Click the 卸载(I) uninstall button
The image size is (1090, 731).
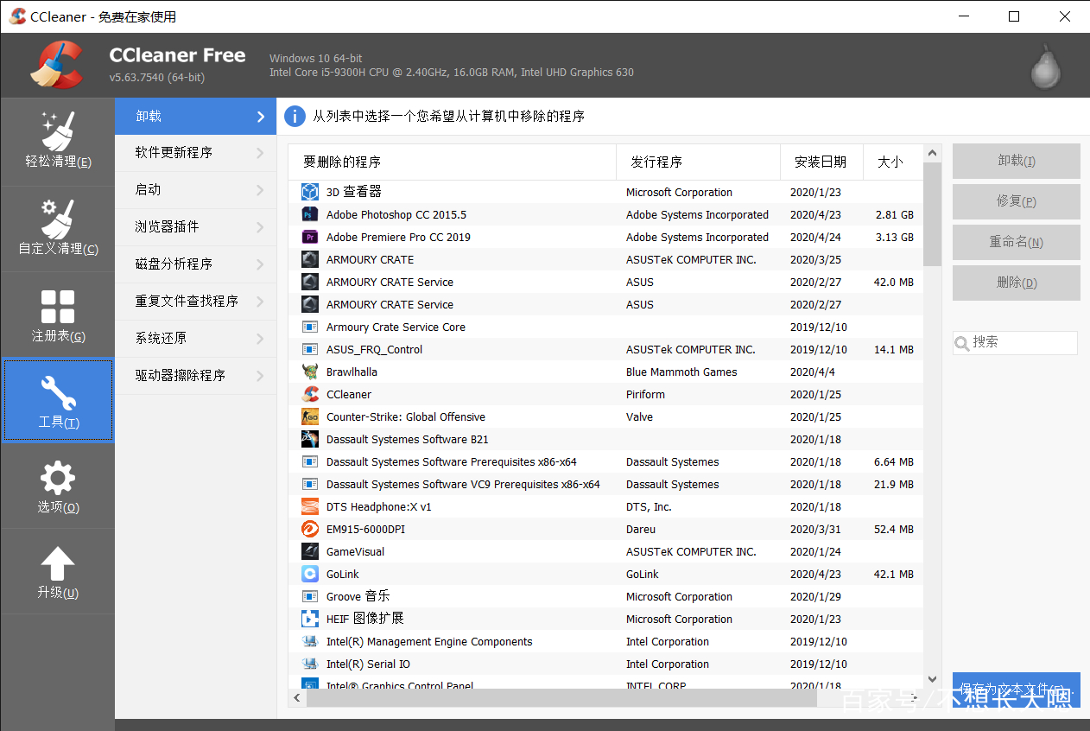pyautogui.click(x=1017, y=162)
